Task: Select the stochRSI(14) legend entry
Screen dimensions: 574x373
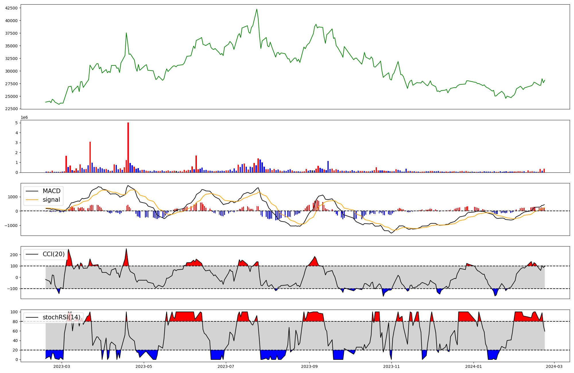Action: [x=61, y=317]
